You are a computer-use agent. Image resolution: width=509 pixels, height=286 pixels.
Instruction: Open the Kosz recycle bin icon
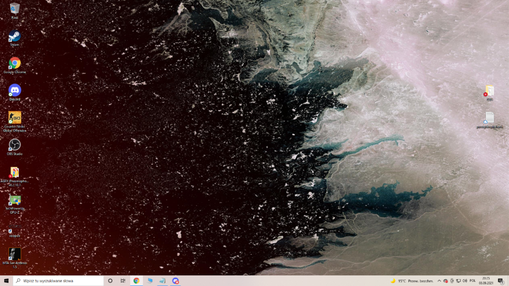(15, 11)
